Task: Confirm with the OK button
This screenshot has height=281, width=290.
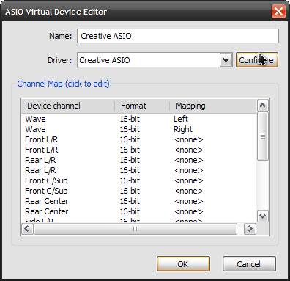Action: click(x=183, y=264)
